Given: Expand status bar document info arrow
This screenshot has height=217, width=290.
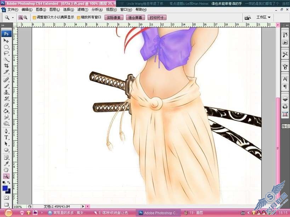Looking at the screenshot, I should (83, 206).
